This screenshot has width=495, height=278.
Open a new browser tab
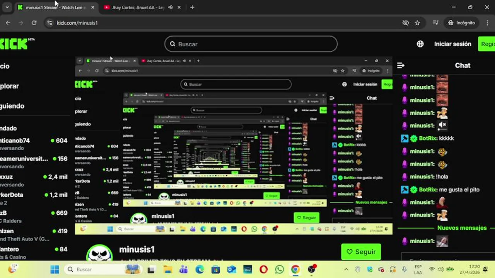coord(192,7)
